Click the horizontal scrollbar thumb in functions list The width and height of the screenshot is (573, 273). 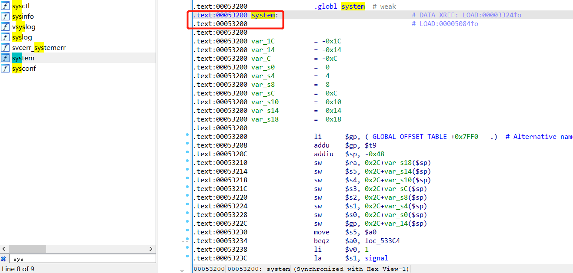(27, 249)
